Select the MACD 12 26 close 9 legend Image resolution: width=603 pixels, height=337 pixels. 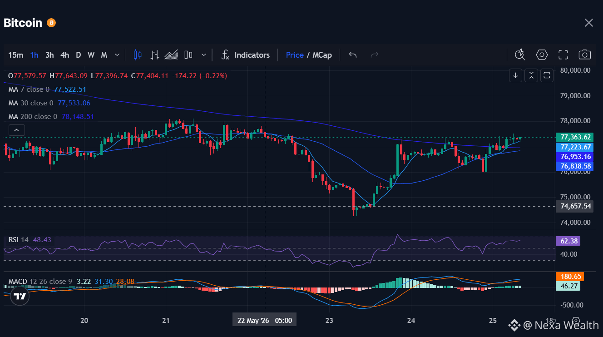pos(71,282)
